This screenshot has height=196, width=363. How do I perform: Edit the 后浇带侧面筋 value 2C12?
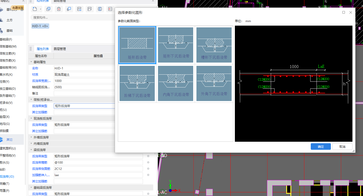[x=98, y=169]
